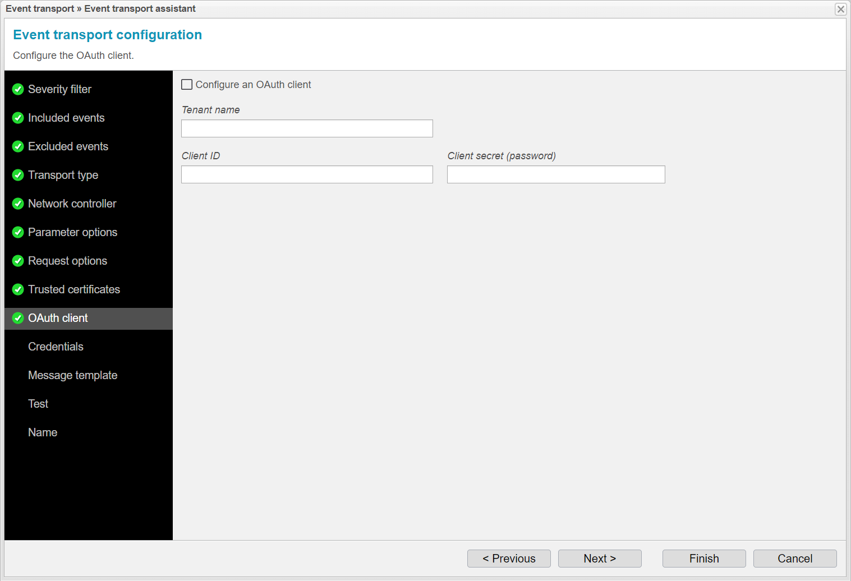This screenshot has height=581, width=851.
Task: Cancel the event transport assistant
Action: 795,559
